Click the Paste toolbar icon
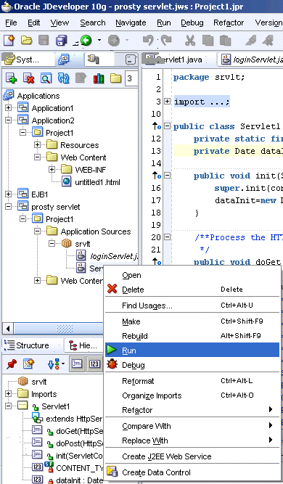The image size is (283, 484). [225, 41]
